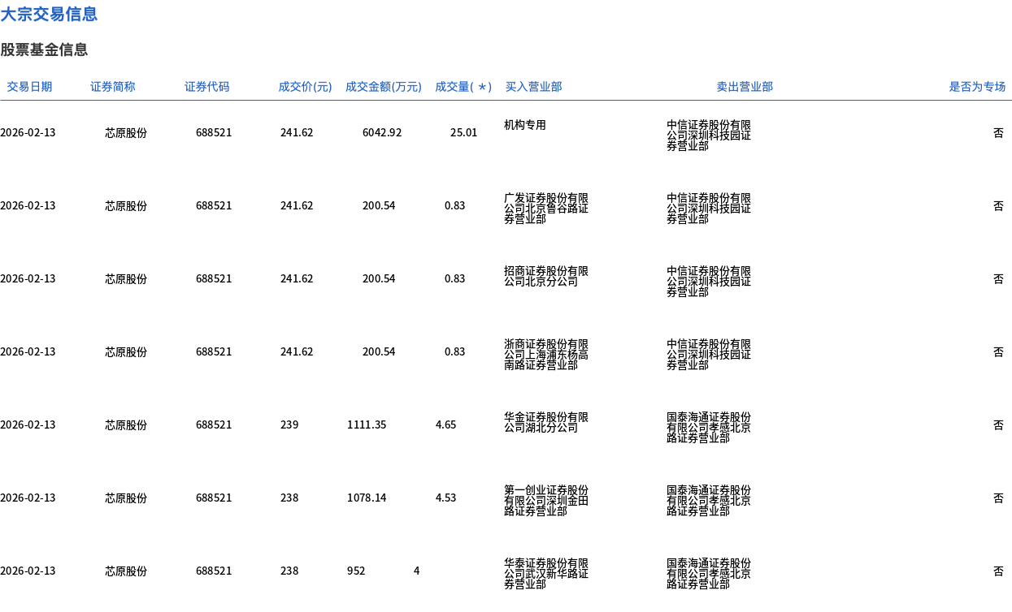Click the date in the 第一创业 row
The width and height of the screenshot is (1012, 612).
pyautogui.click(x=28, y=498)
